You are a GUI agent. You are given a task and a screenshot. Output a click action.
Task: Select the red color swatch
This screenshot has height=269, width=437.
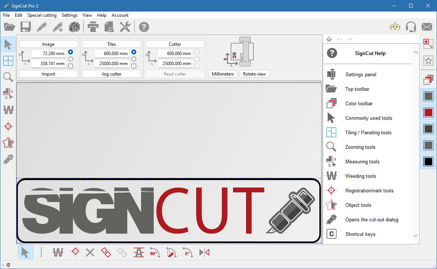point(428,112)
